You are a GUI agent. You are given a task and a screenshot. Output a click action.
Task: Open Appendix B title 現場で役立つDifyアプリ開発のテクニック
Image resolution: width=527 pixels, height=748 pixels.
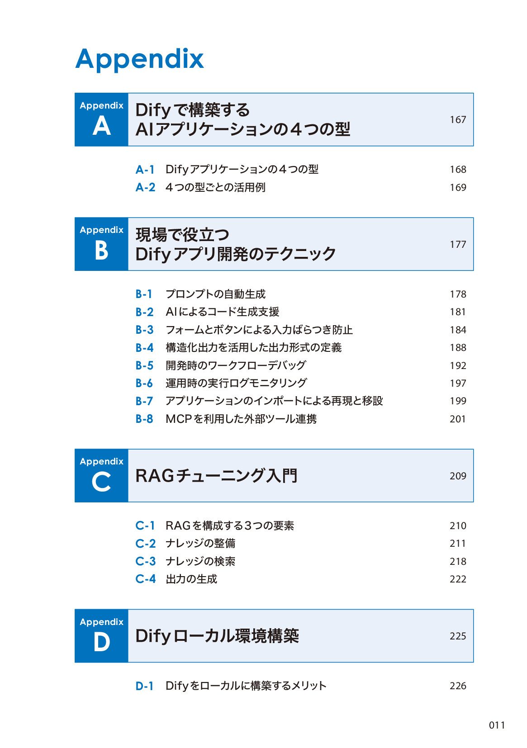click(235, 245)
